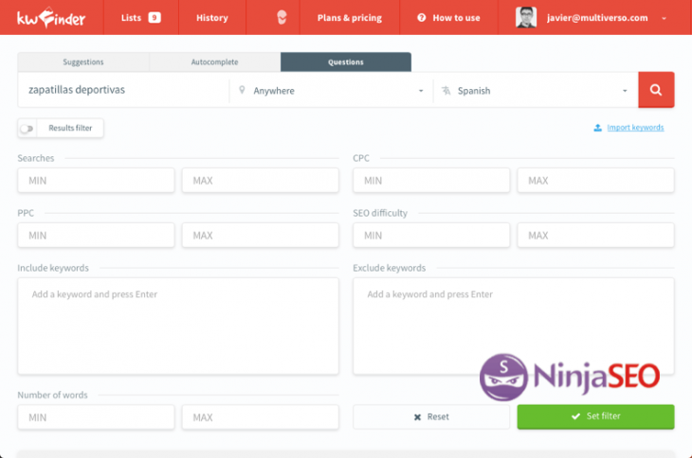The width and height of the screenshot is (692, 458).
Task: Focus the SEO difficulty MAX field
Action: coord(595,236)
